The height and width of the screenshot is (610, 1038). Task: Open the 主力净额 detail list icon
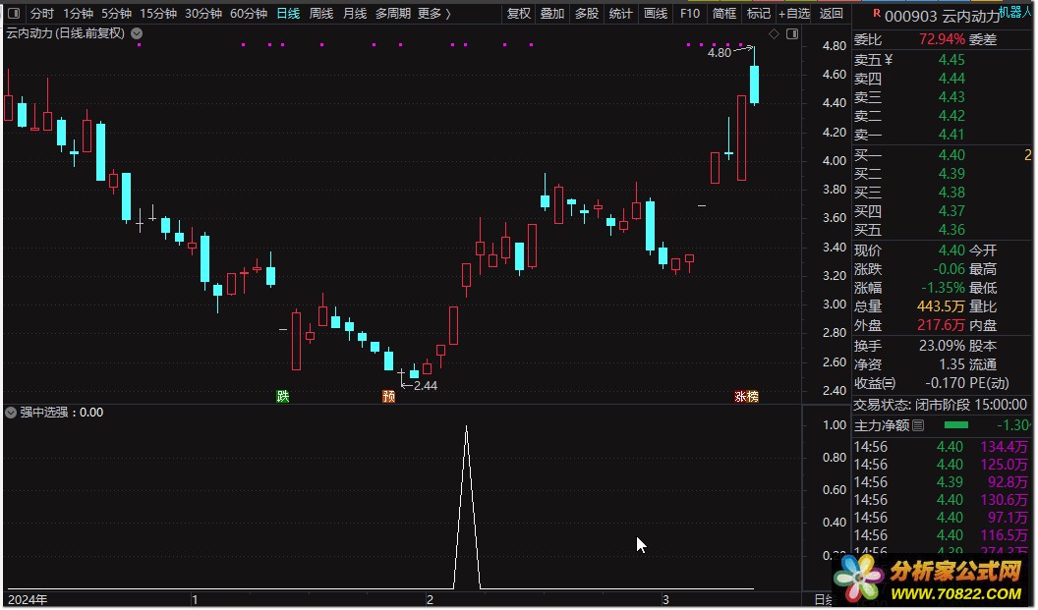pyautogui.click(x=918, y=425)
